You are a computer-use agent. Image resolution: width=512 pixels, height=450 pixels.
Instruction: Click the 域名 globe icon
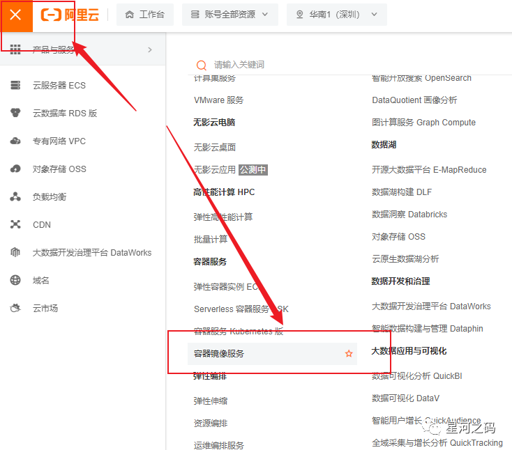(15, 280)
